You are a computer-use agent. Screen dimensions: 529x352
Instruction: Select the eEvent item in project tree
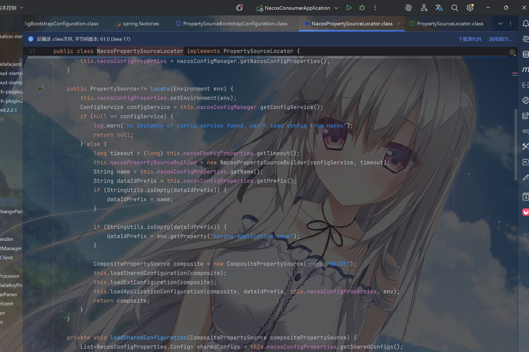click(7, 304)
